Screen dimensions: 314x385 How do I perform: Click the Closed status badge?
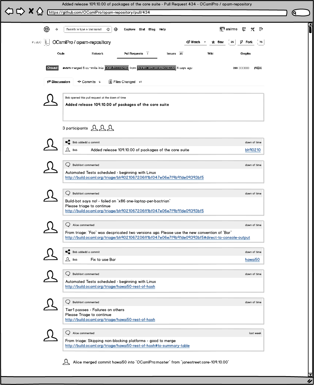[52, 68]
